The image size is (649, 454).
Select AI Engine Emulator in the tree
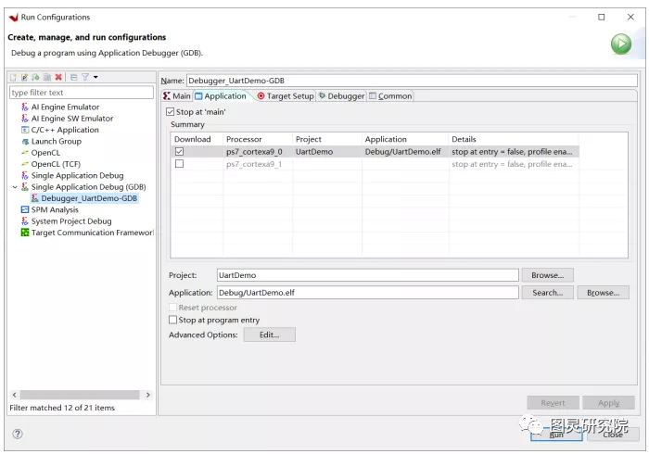(65, 107)
